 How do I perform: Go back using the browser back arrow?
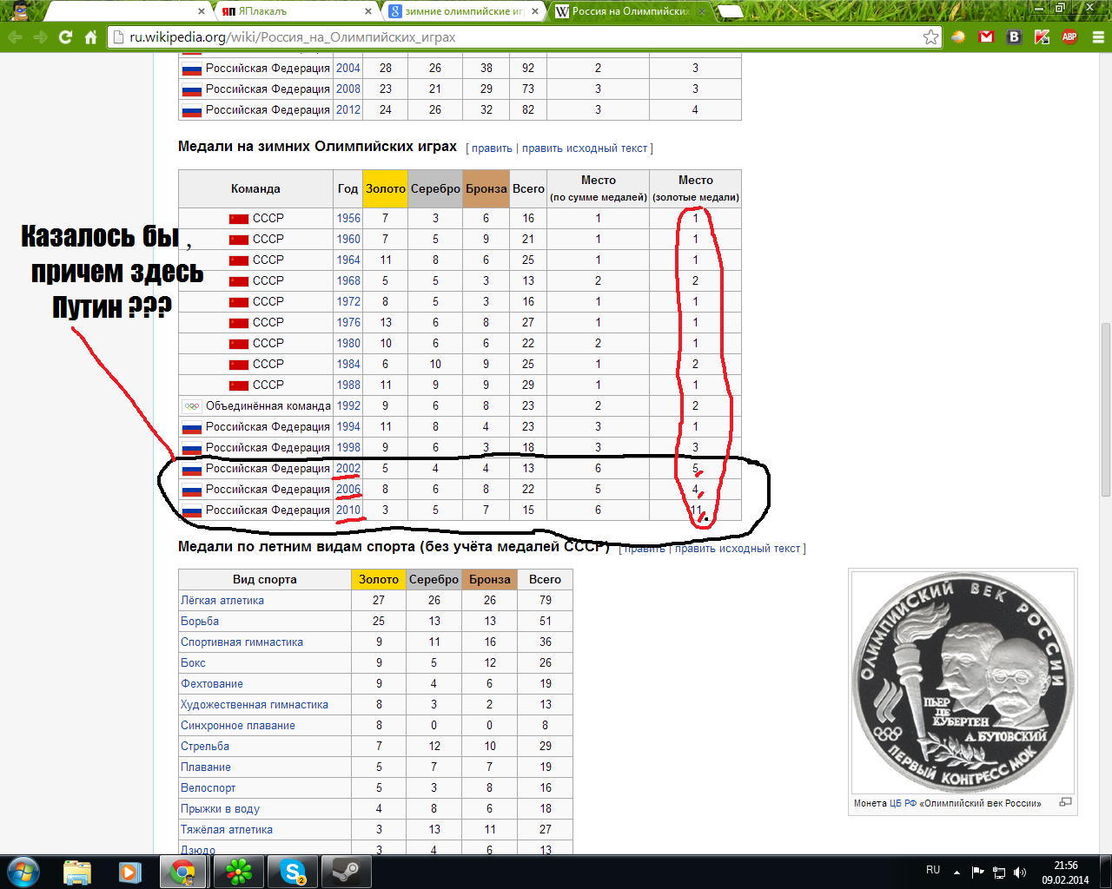click(15, 37)
